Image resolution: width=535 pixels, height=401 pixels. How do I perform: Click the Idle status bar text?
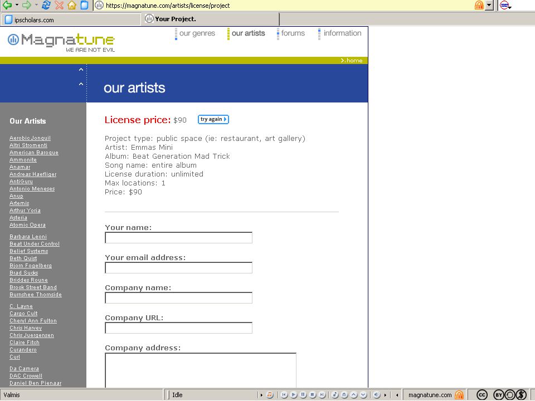(177, 395)
